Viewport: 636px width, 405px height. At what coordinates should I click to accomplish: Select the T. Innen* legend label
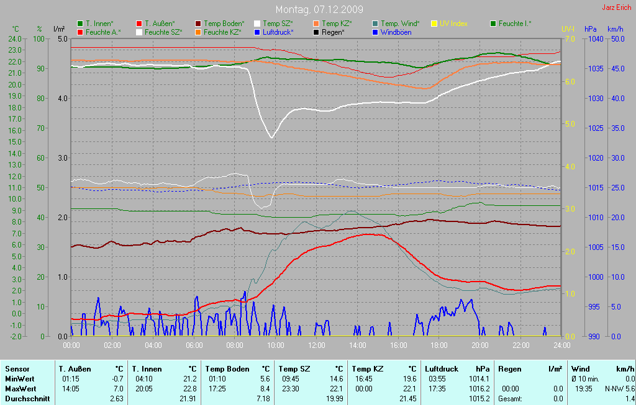pos(99,24)
